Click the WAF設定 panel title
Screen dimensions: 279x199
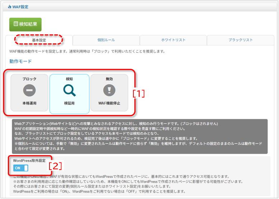point(20,7)
